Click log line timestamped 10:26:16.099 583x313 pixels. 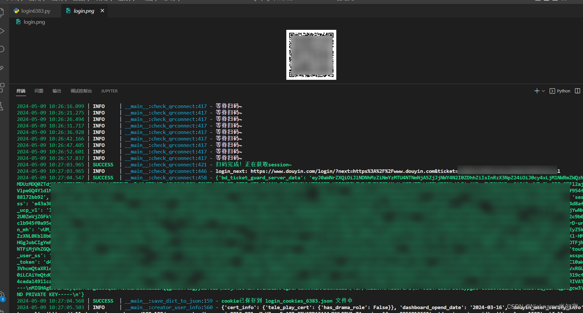(x=129, y=106)
